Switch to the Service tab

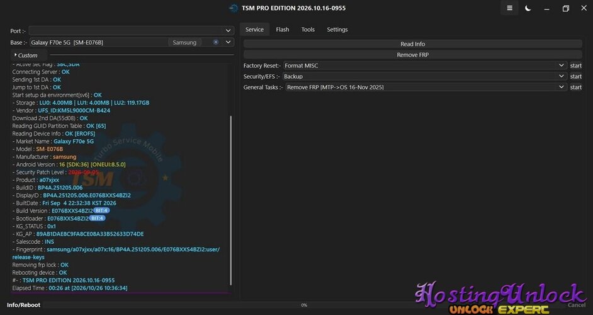254,29
